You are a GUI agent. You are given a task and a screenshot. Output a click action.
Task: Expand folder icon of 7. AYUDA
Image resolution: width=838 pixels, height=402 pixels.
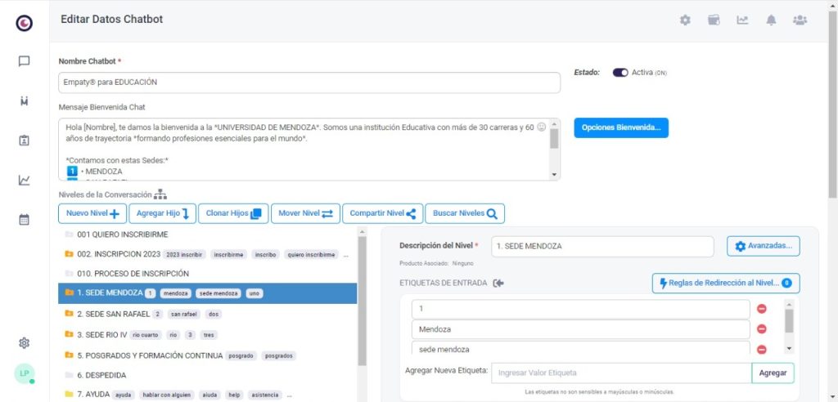point(69,395)
